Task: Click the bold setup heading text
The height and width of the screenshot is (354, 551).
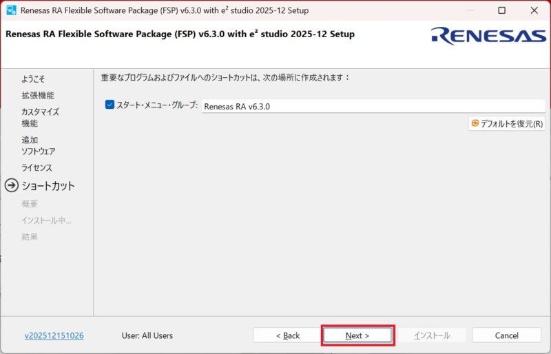Action: click(x=180, y=34)
